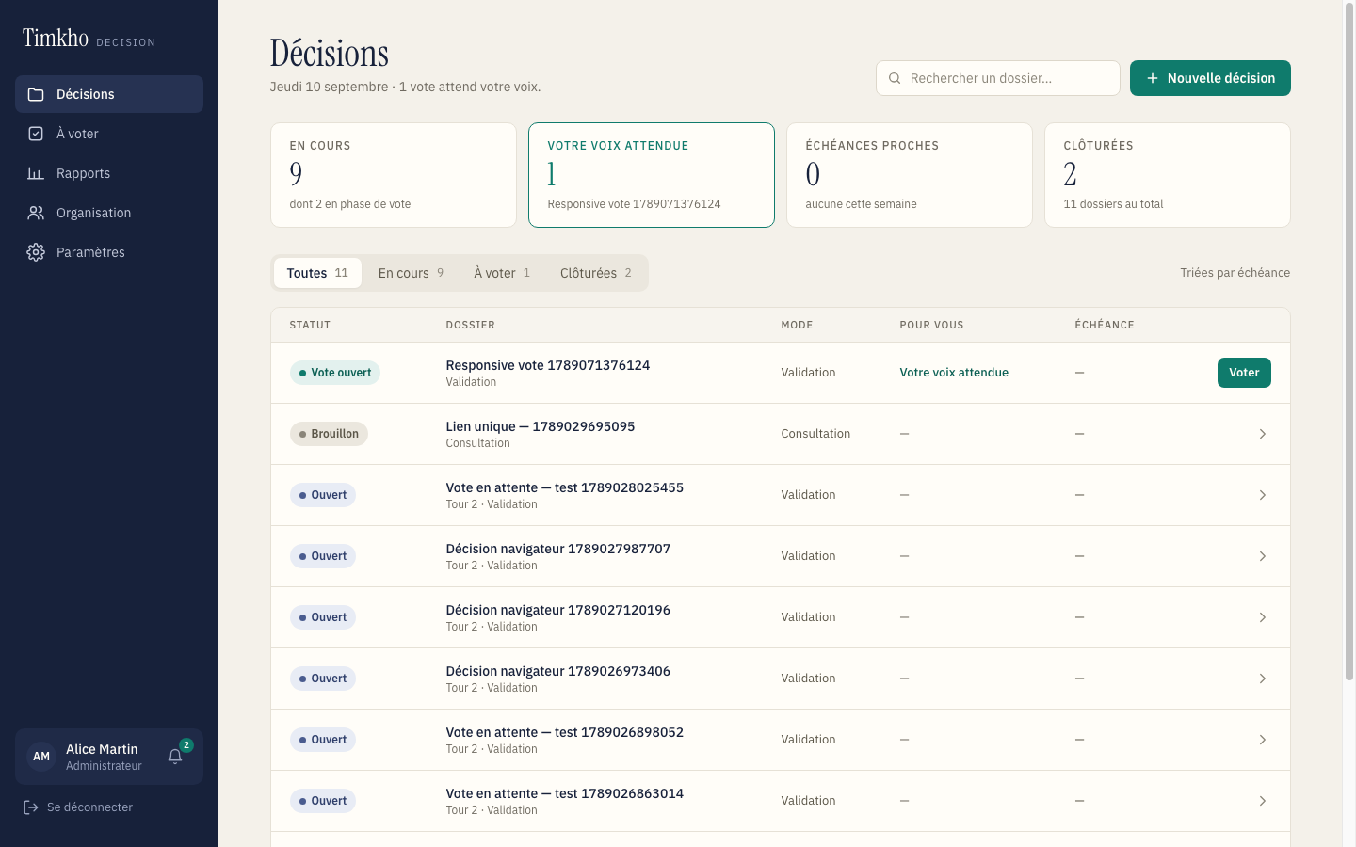Click the Rapports chart icon
Screen dimensions: 1356x847
pyautogui.click(x=36, y=173)
